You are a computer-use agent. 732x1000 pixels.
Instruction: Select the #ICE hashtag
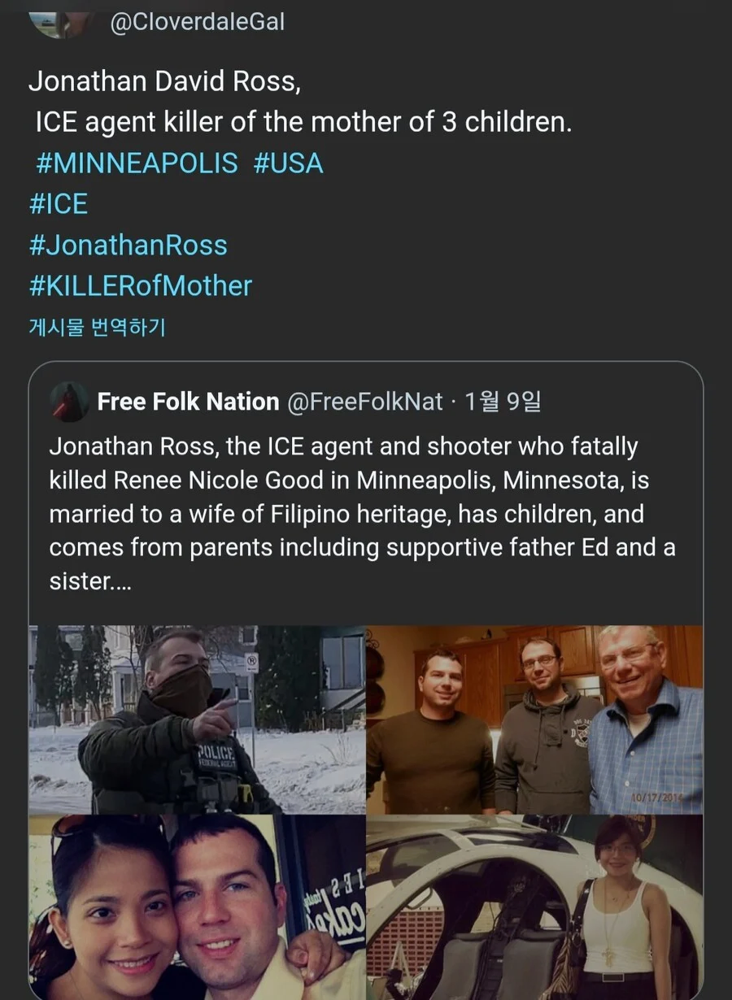(58, 204)
